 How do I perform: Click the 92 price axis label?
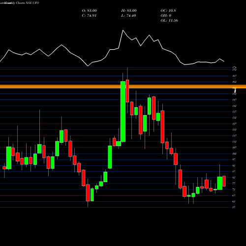tap(234, 166)
